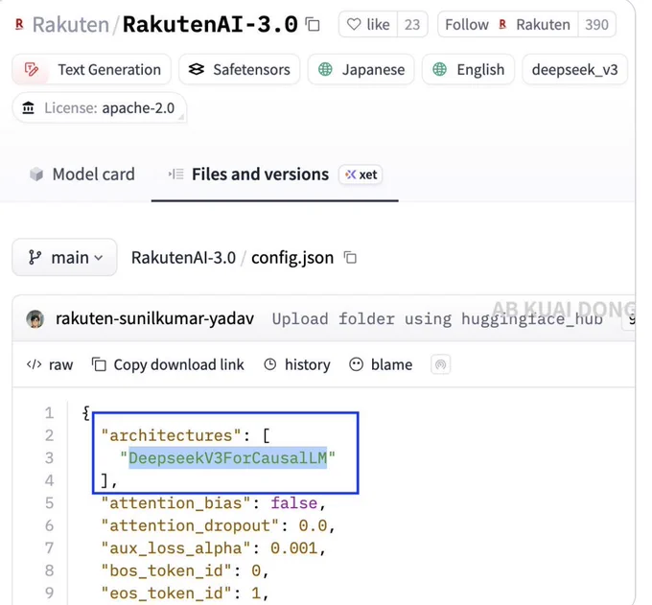Open the rakuten-sunilkumar-yadav avatar
652x605 pixels.
(x=35, y=319)
